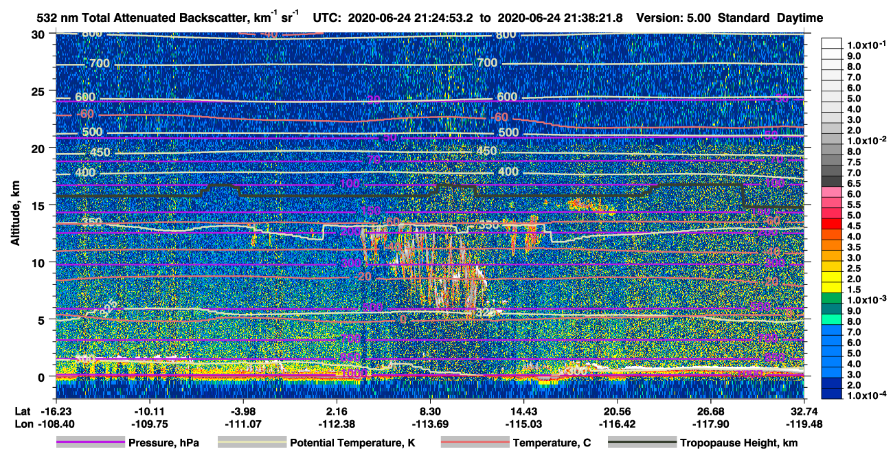893x458 pixels.
Task: Click the 'Altitude, km' axis label
Action: [15, 214]
